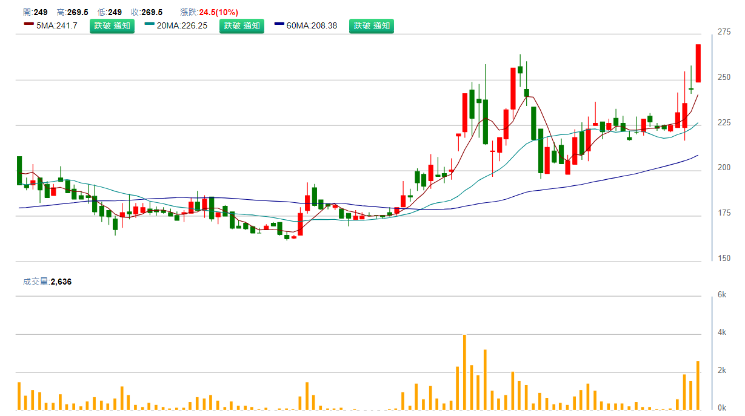The width and height of the screenshot is (745, 416).
Task: Click the tallest orange volume bar
Action: coord(464,372)
